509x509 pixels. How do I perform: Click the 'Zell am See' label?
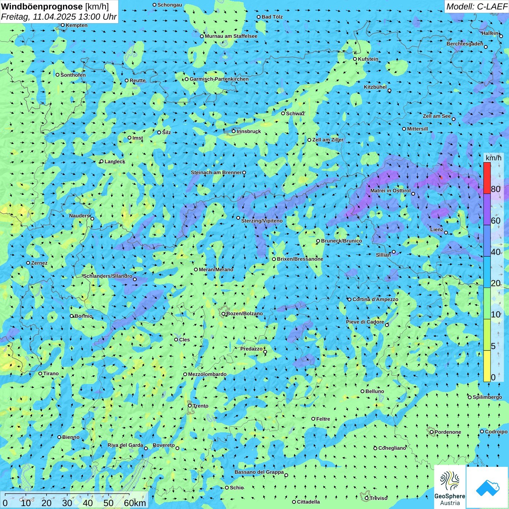pyautogui.click(x=437, y=116)
